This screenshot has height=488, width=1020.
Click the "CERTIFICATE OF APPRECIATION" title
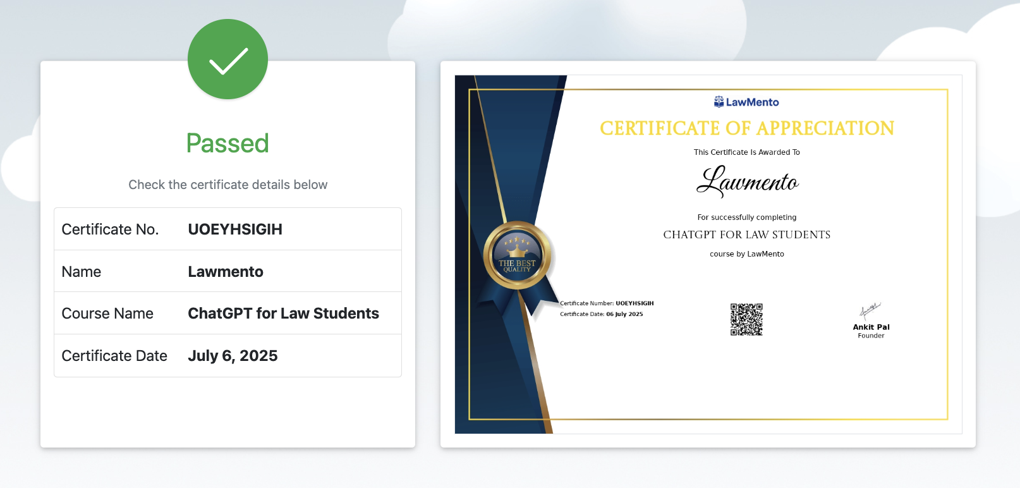747,128
